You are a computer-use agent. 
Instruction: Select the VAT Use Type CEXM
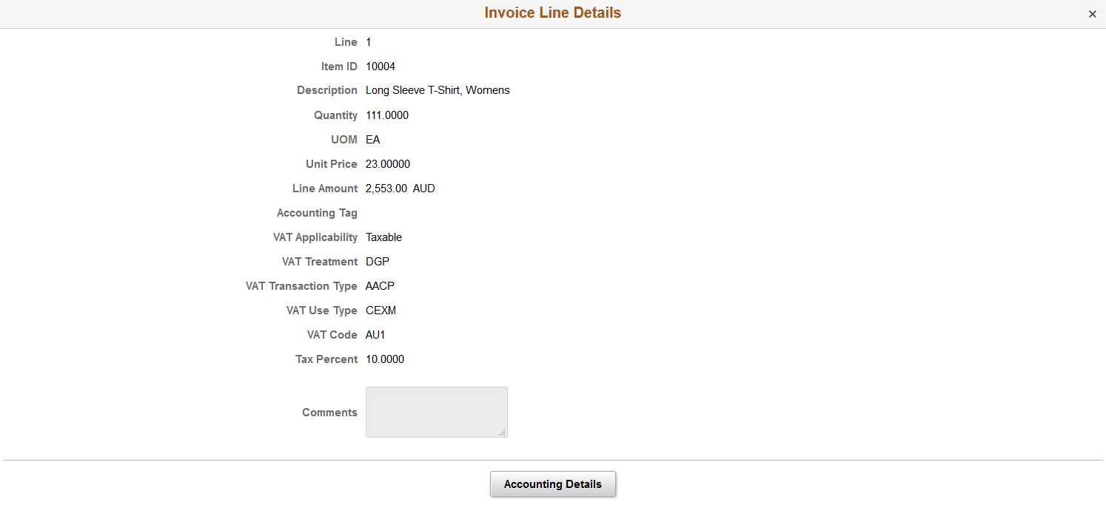(381, 310)
